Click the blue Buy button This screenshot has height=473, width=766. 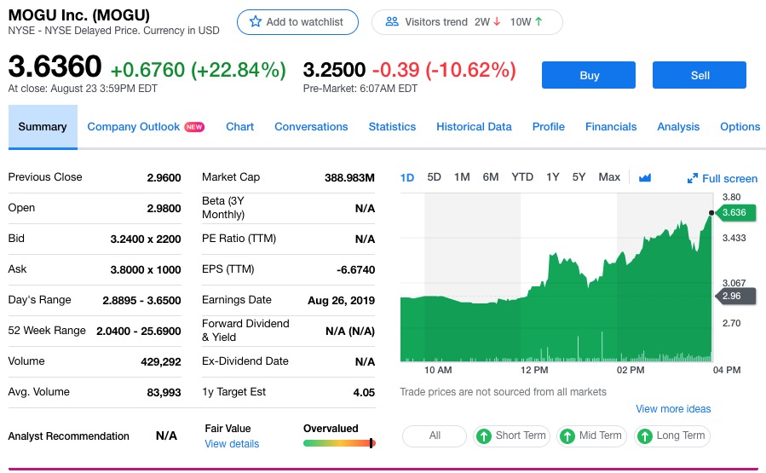coord(589,75)
